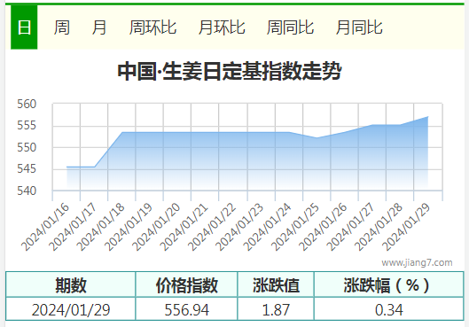Select the 日 daily tab

point(24,27)
